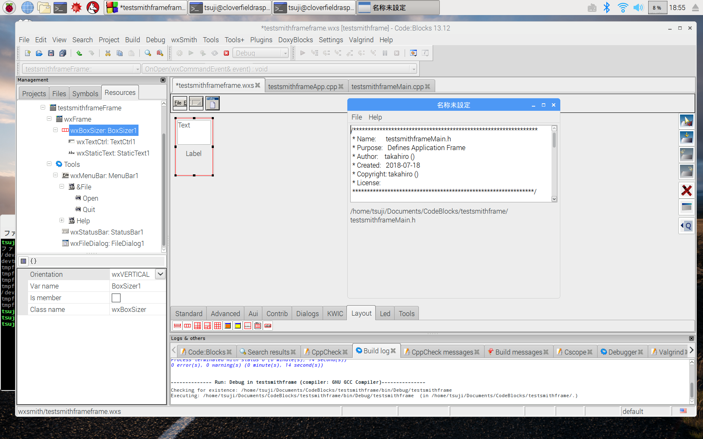Screen dimensions: 703x439
Task: Switch to the Standard palette tab
Action: pyautogui.click(x=189, y=314)
